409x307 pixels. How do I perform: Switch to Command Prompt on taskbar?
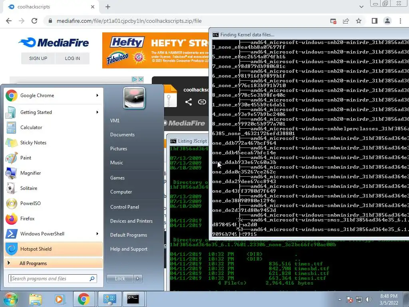point(133,299)
